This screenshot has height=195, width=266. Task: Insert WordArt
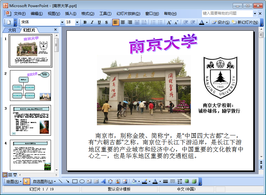click(103, 182)
